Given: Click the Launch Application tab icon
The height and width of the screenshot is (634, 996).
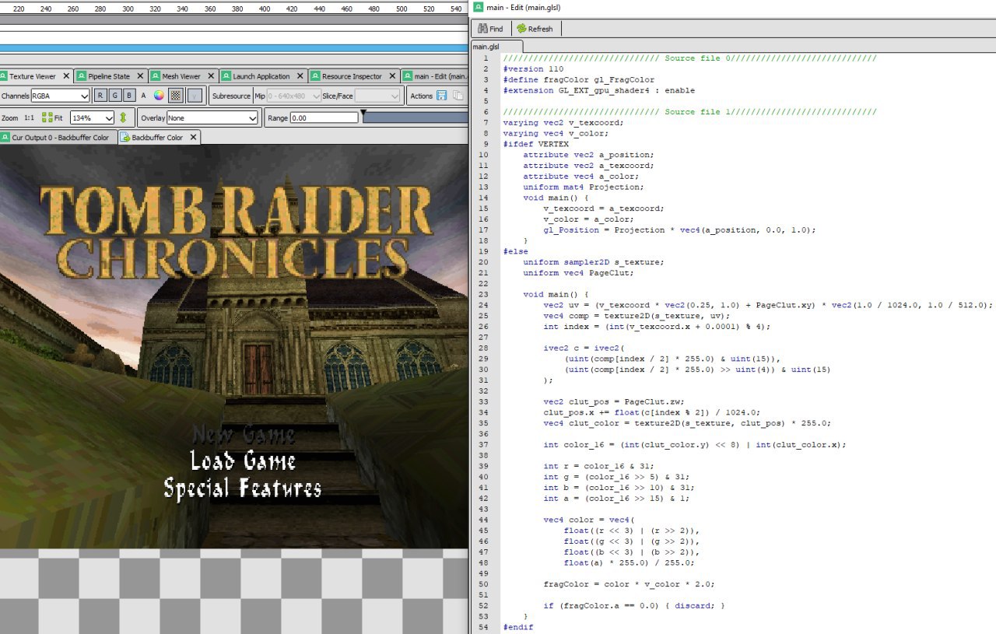Looking at the screenshot, I should pos(226,76).
